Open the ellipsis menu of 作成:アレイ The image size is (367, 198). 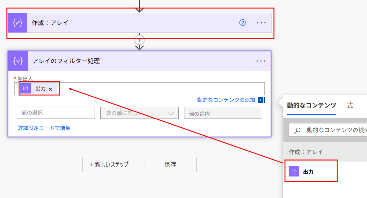[261, 23]
